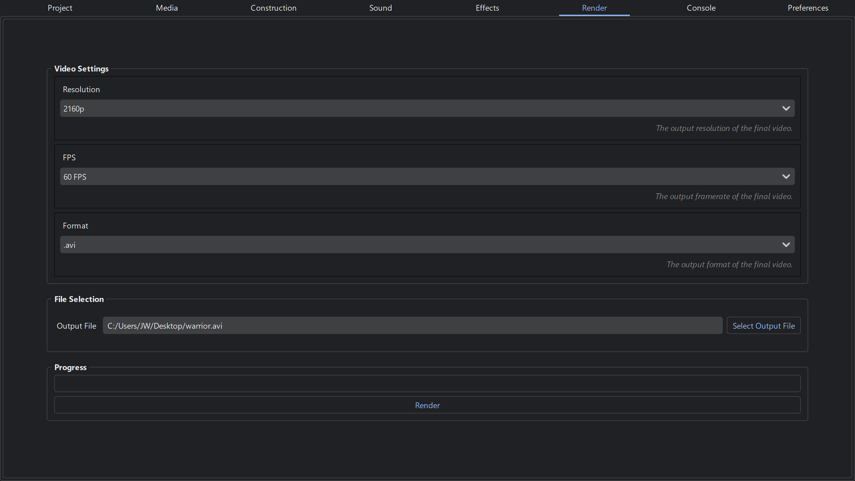
Task: Open the Format dropdown showing .avi
Action: click(x=427, y=245)
